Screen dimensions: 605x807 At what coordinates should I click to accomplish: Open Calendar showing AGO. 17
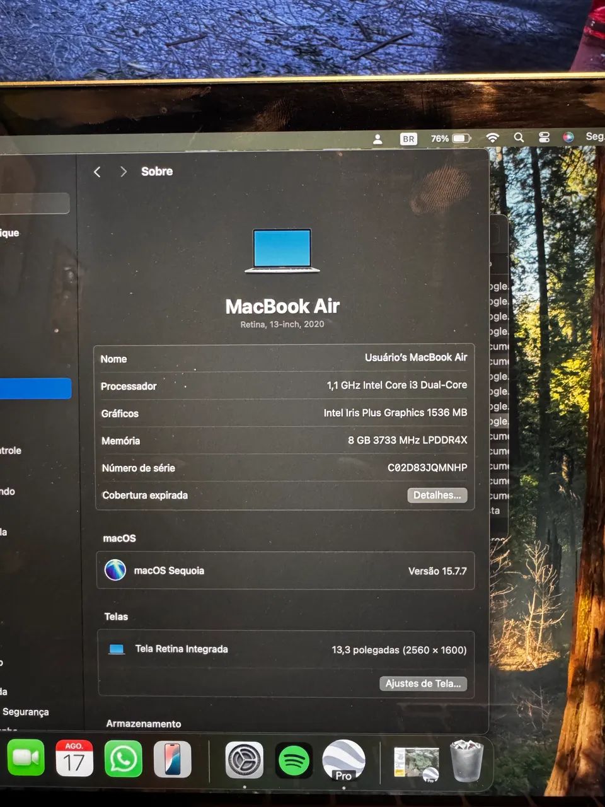coord(74,758)
